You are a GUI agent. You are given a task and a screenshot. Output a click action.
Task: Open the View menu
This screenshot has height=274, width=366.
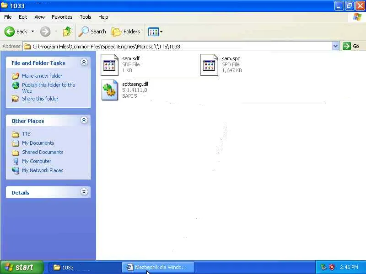[x=39, y=17]
